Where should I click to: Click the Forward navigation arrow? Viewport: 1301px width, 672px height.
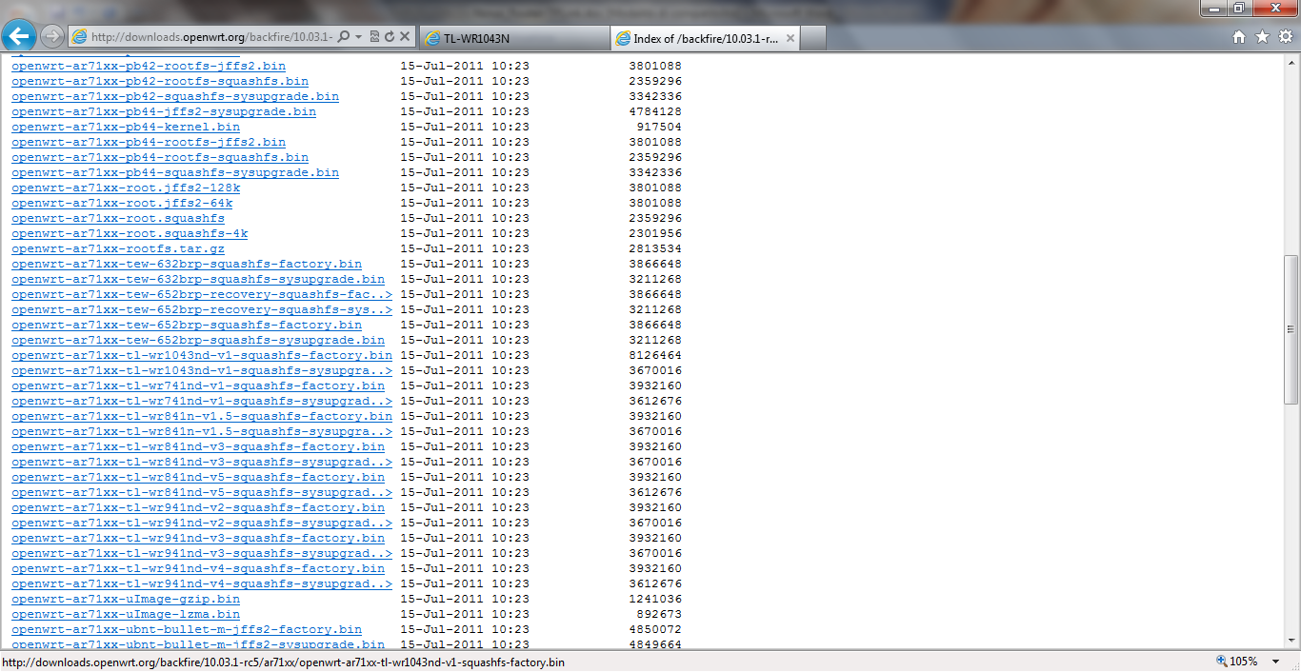coord(52,37)
